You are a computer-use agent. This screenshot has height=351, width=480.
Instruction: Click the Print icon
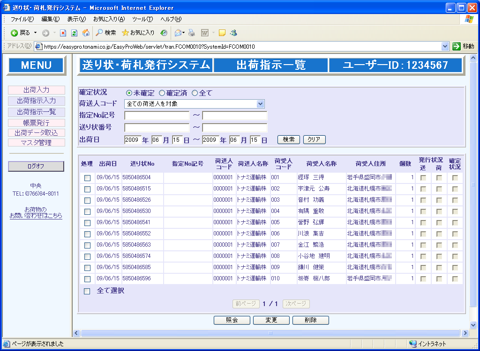click(192, 33)
